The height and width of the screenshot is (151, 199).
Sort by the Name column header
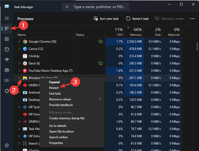44,32
